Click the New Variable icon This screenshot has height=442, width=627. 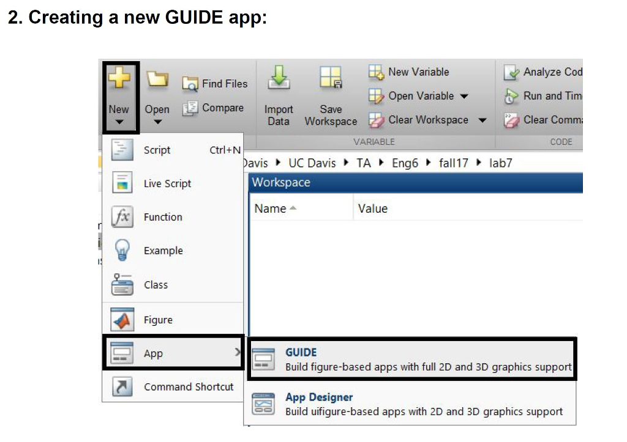[376, 72]
